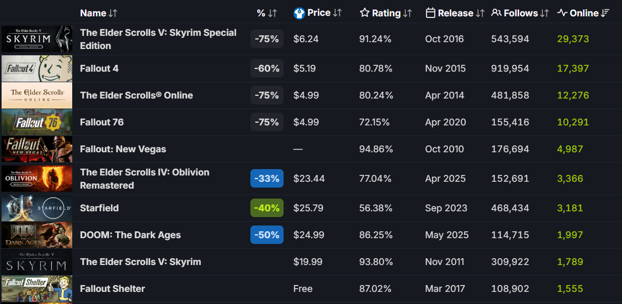Click Starfield's green -40% discount badge
Image resolution: width=622 pixels, height=304 pixels.
tap(267, 208)
